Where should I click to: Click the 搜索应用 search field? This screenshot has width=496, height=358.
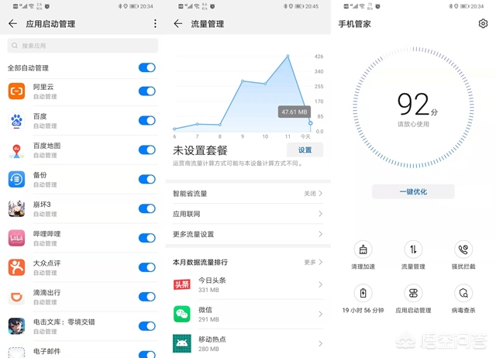tap(82, 46)
